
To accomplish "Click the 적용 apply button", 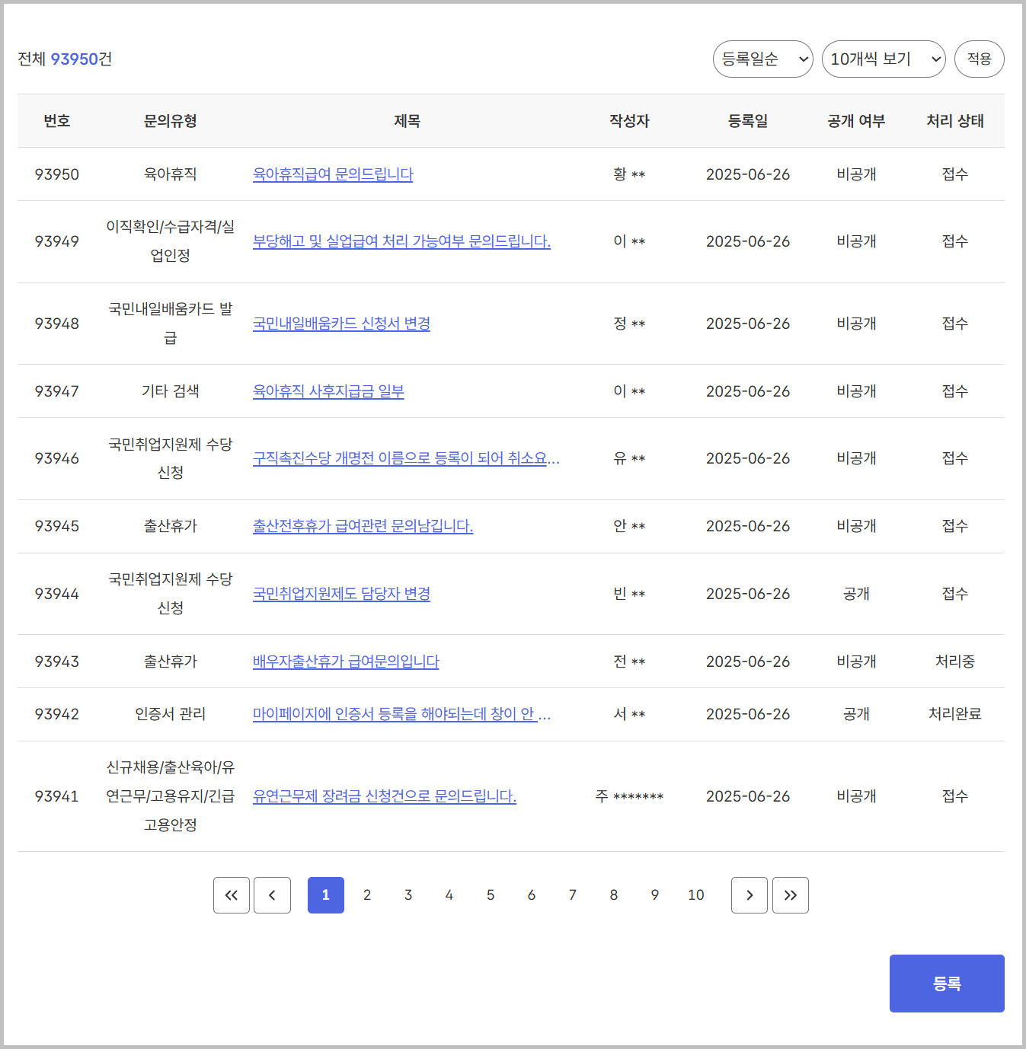I will point(980,59).
